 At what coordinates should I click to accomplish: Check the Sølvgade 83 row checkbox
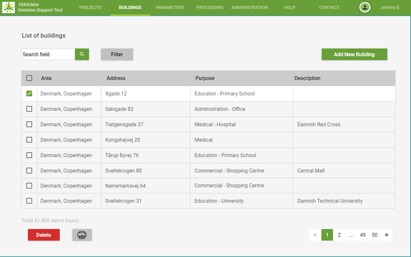[x=29, y=109]
